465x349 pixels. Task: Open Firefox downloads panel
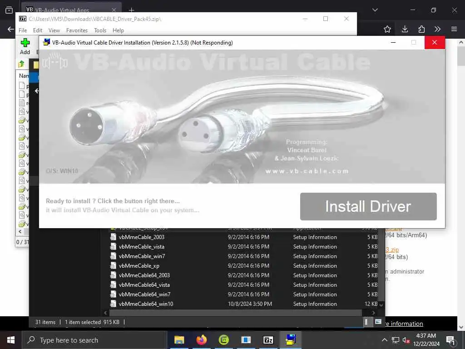pos(405,29)
